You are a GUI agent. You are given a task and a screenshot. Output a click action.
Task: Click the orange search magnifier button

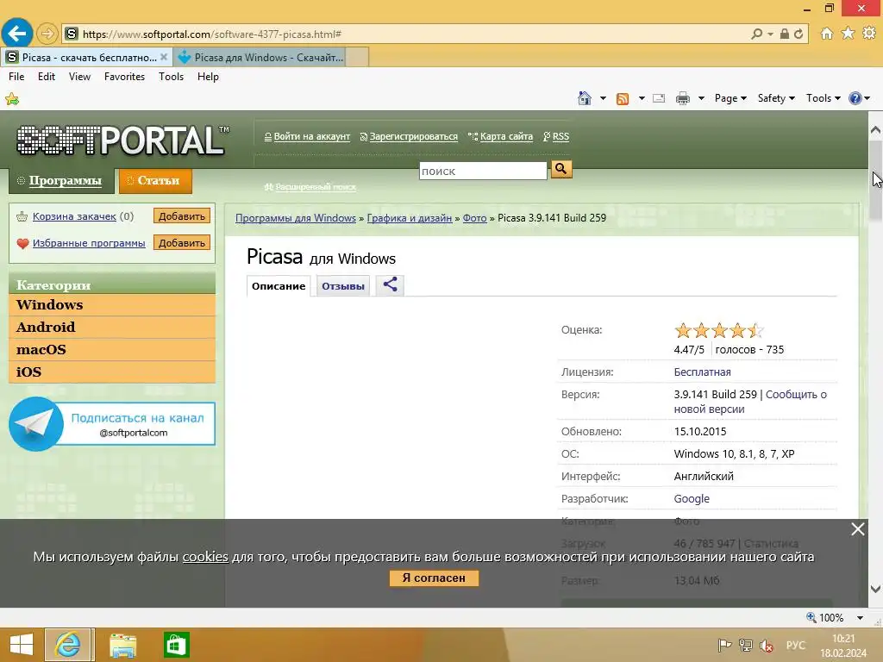click(560, 169)
